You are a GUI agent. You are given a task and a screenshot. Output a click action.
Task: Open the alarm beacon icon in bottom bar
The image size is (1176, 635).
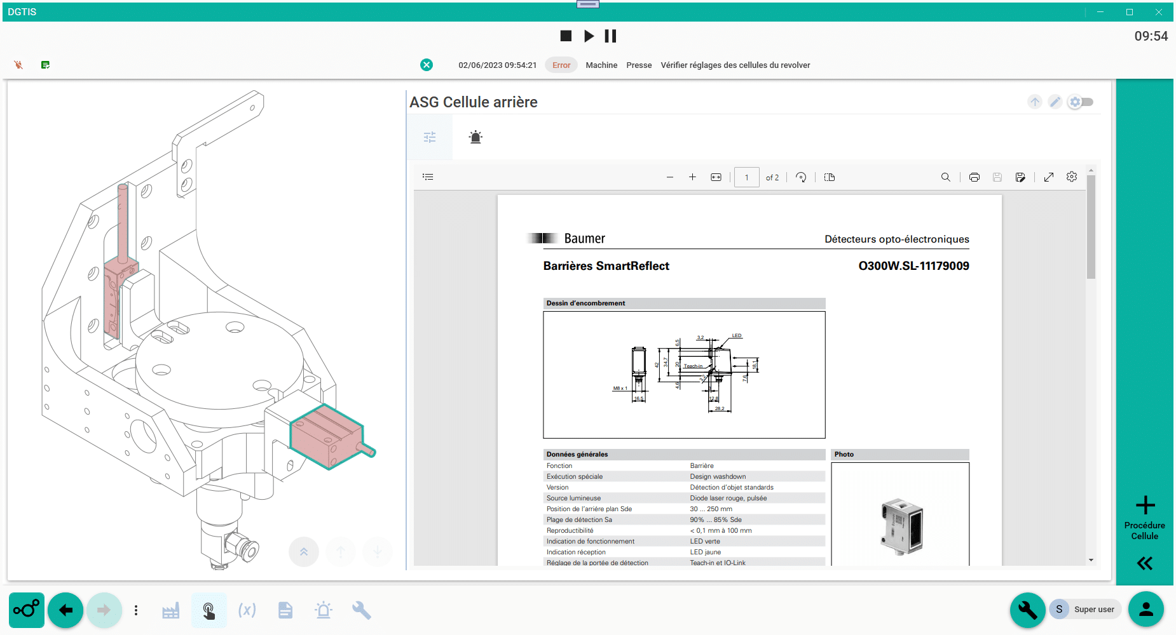pos(324,610)
